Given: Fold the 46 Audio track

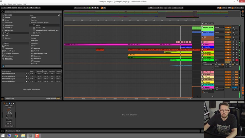Looking at the screenshot, I should 203,60.
